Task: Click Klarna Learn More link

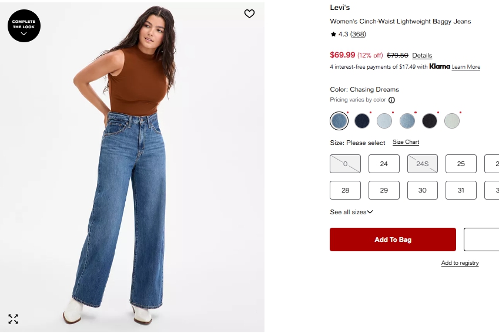Action: click(466, 67)
